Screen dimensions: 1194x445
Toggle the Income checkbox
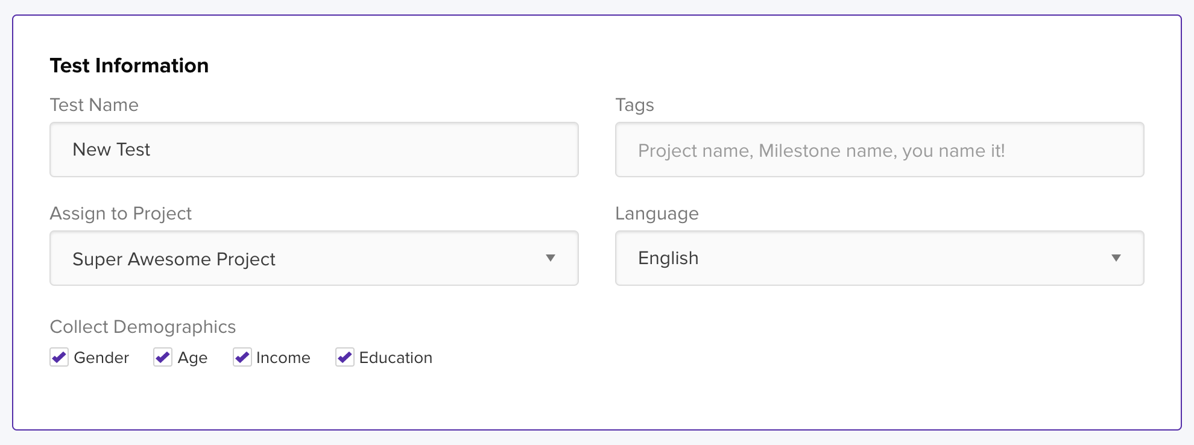242,357
